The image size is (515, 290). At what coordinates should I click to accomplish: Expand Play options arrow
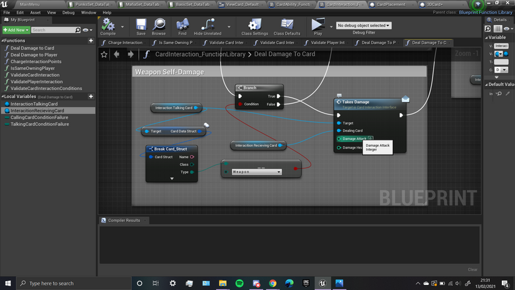pyautogui.click(x=331, y=27)
